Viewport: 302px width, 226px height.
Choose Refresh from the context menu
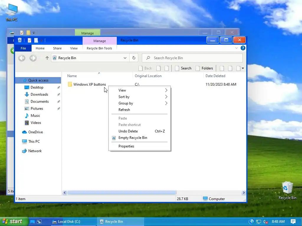(x=139, y=110)
